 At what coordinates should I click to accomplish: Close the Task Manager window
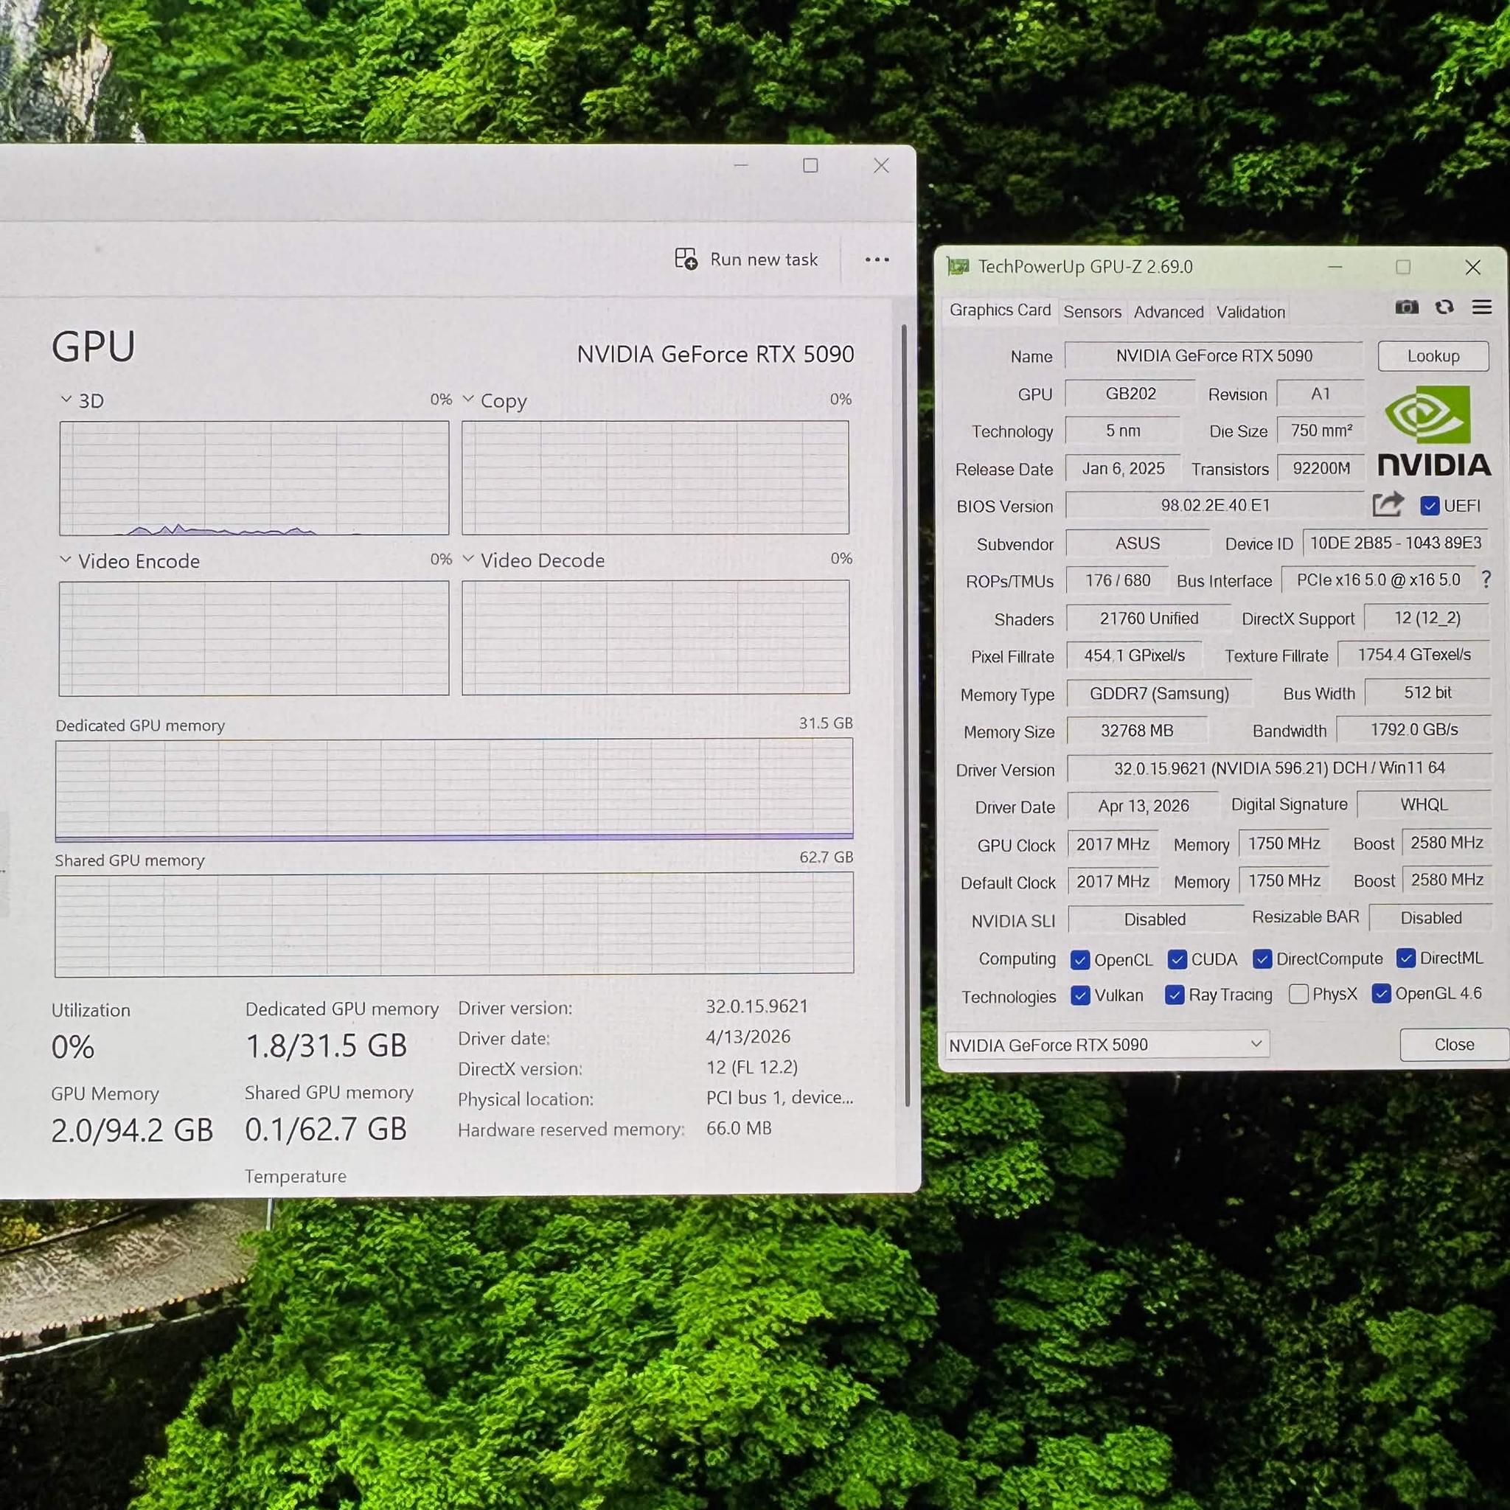(x=881, y=166)
